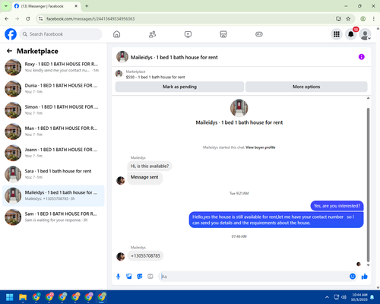Open the Chrome profile icon

click(x=363, y=19)
